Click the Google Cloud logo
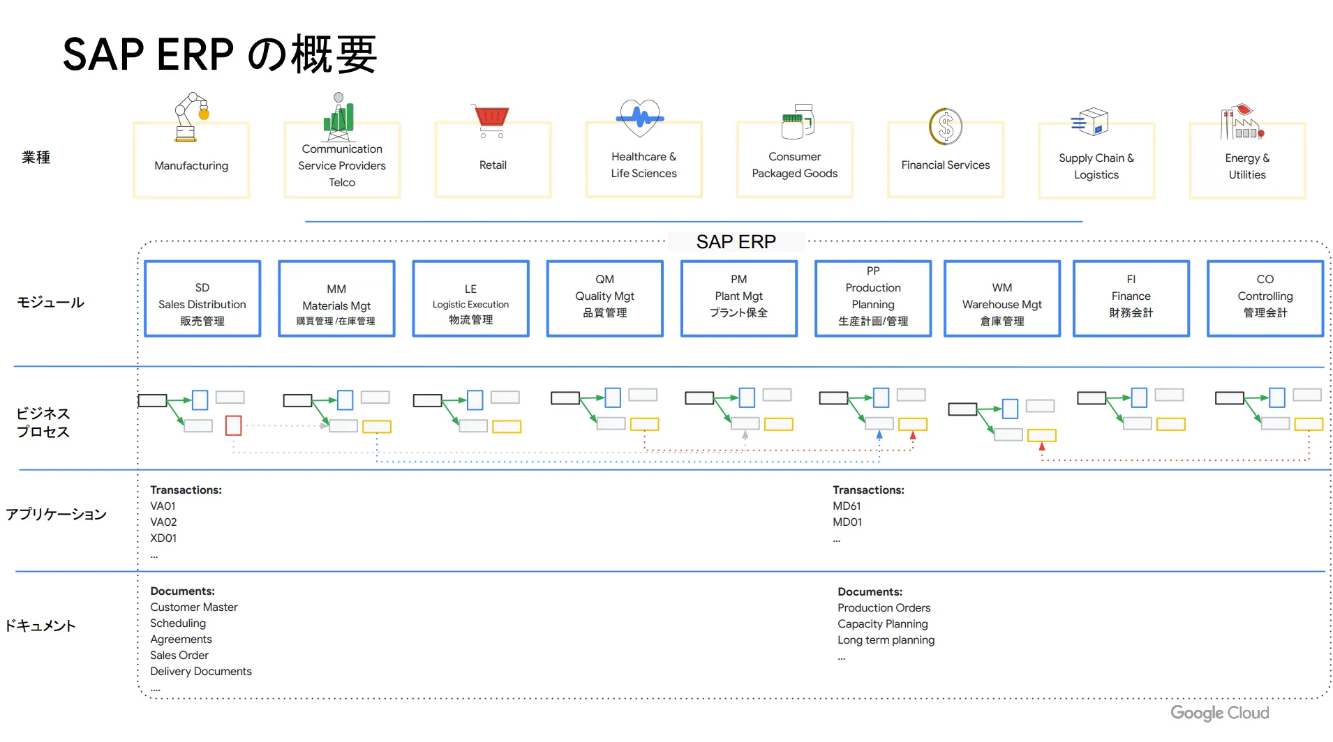This screenshot has height=742, width=1333. [1219, 713]
